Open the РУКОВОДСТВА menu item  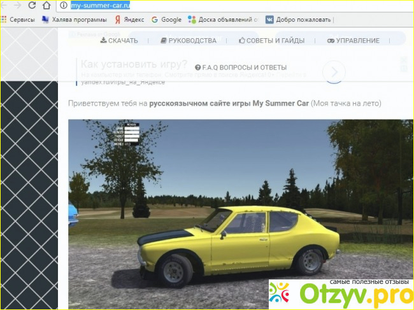click(189, 41)
